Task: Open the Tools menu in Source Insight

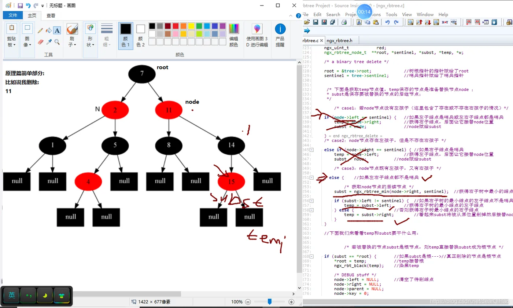Action: coord(391,14)
